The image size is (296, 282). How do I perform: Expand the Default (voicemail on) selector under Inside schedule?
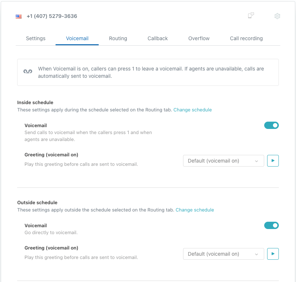[x=223, y=161]
